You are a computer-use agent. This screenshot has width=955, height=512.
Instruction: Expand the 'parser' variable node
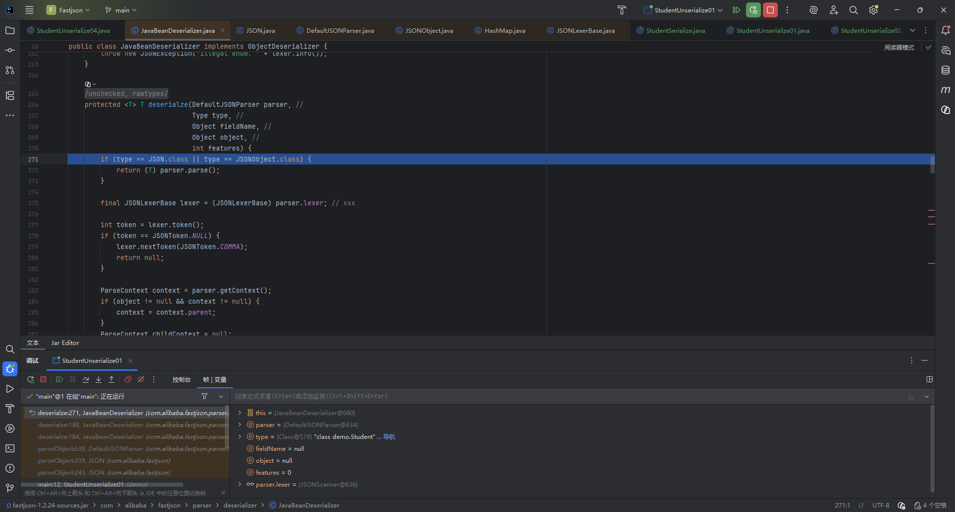[x=240, y=425]
